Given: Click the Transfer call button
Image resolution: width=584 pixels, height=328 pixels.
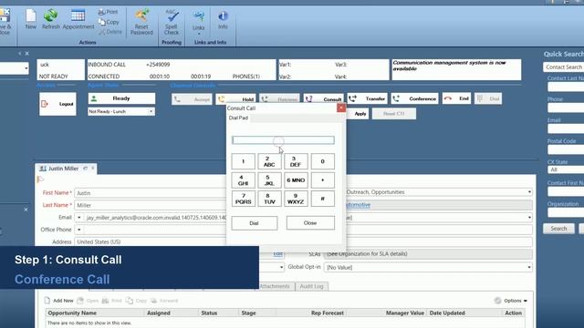Looking at the screenshot, I should point(368,98).
